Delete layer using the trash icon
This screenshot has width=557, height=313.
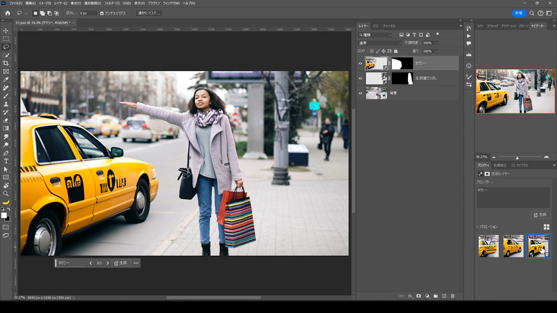[x=453, y=296]
